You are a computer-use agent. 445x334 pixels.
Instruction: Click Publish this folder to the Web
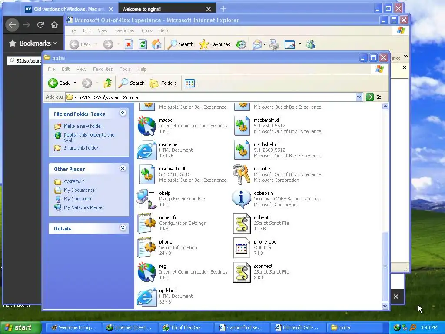(x=89, y=137)
